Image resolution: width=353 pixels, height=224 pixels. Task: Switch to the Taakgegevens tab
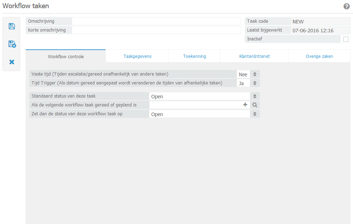[137, 56]
